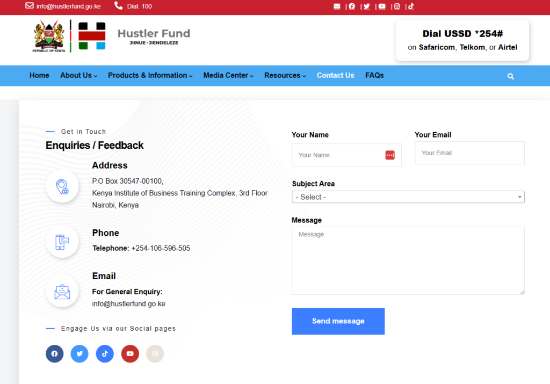The image size is (550, 384).
Task: Expand the About Us menu
Action: pyautogui.click(x=78, y=75)
